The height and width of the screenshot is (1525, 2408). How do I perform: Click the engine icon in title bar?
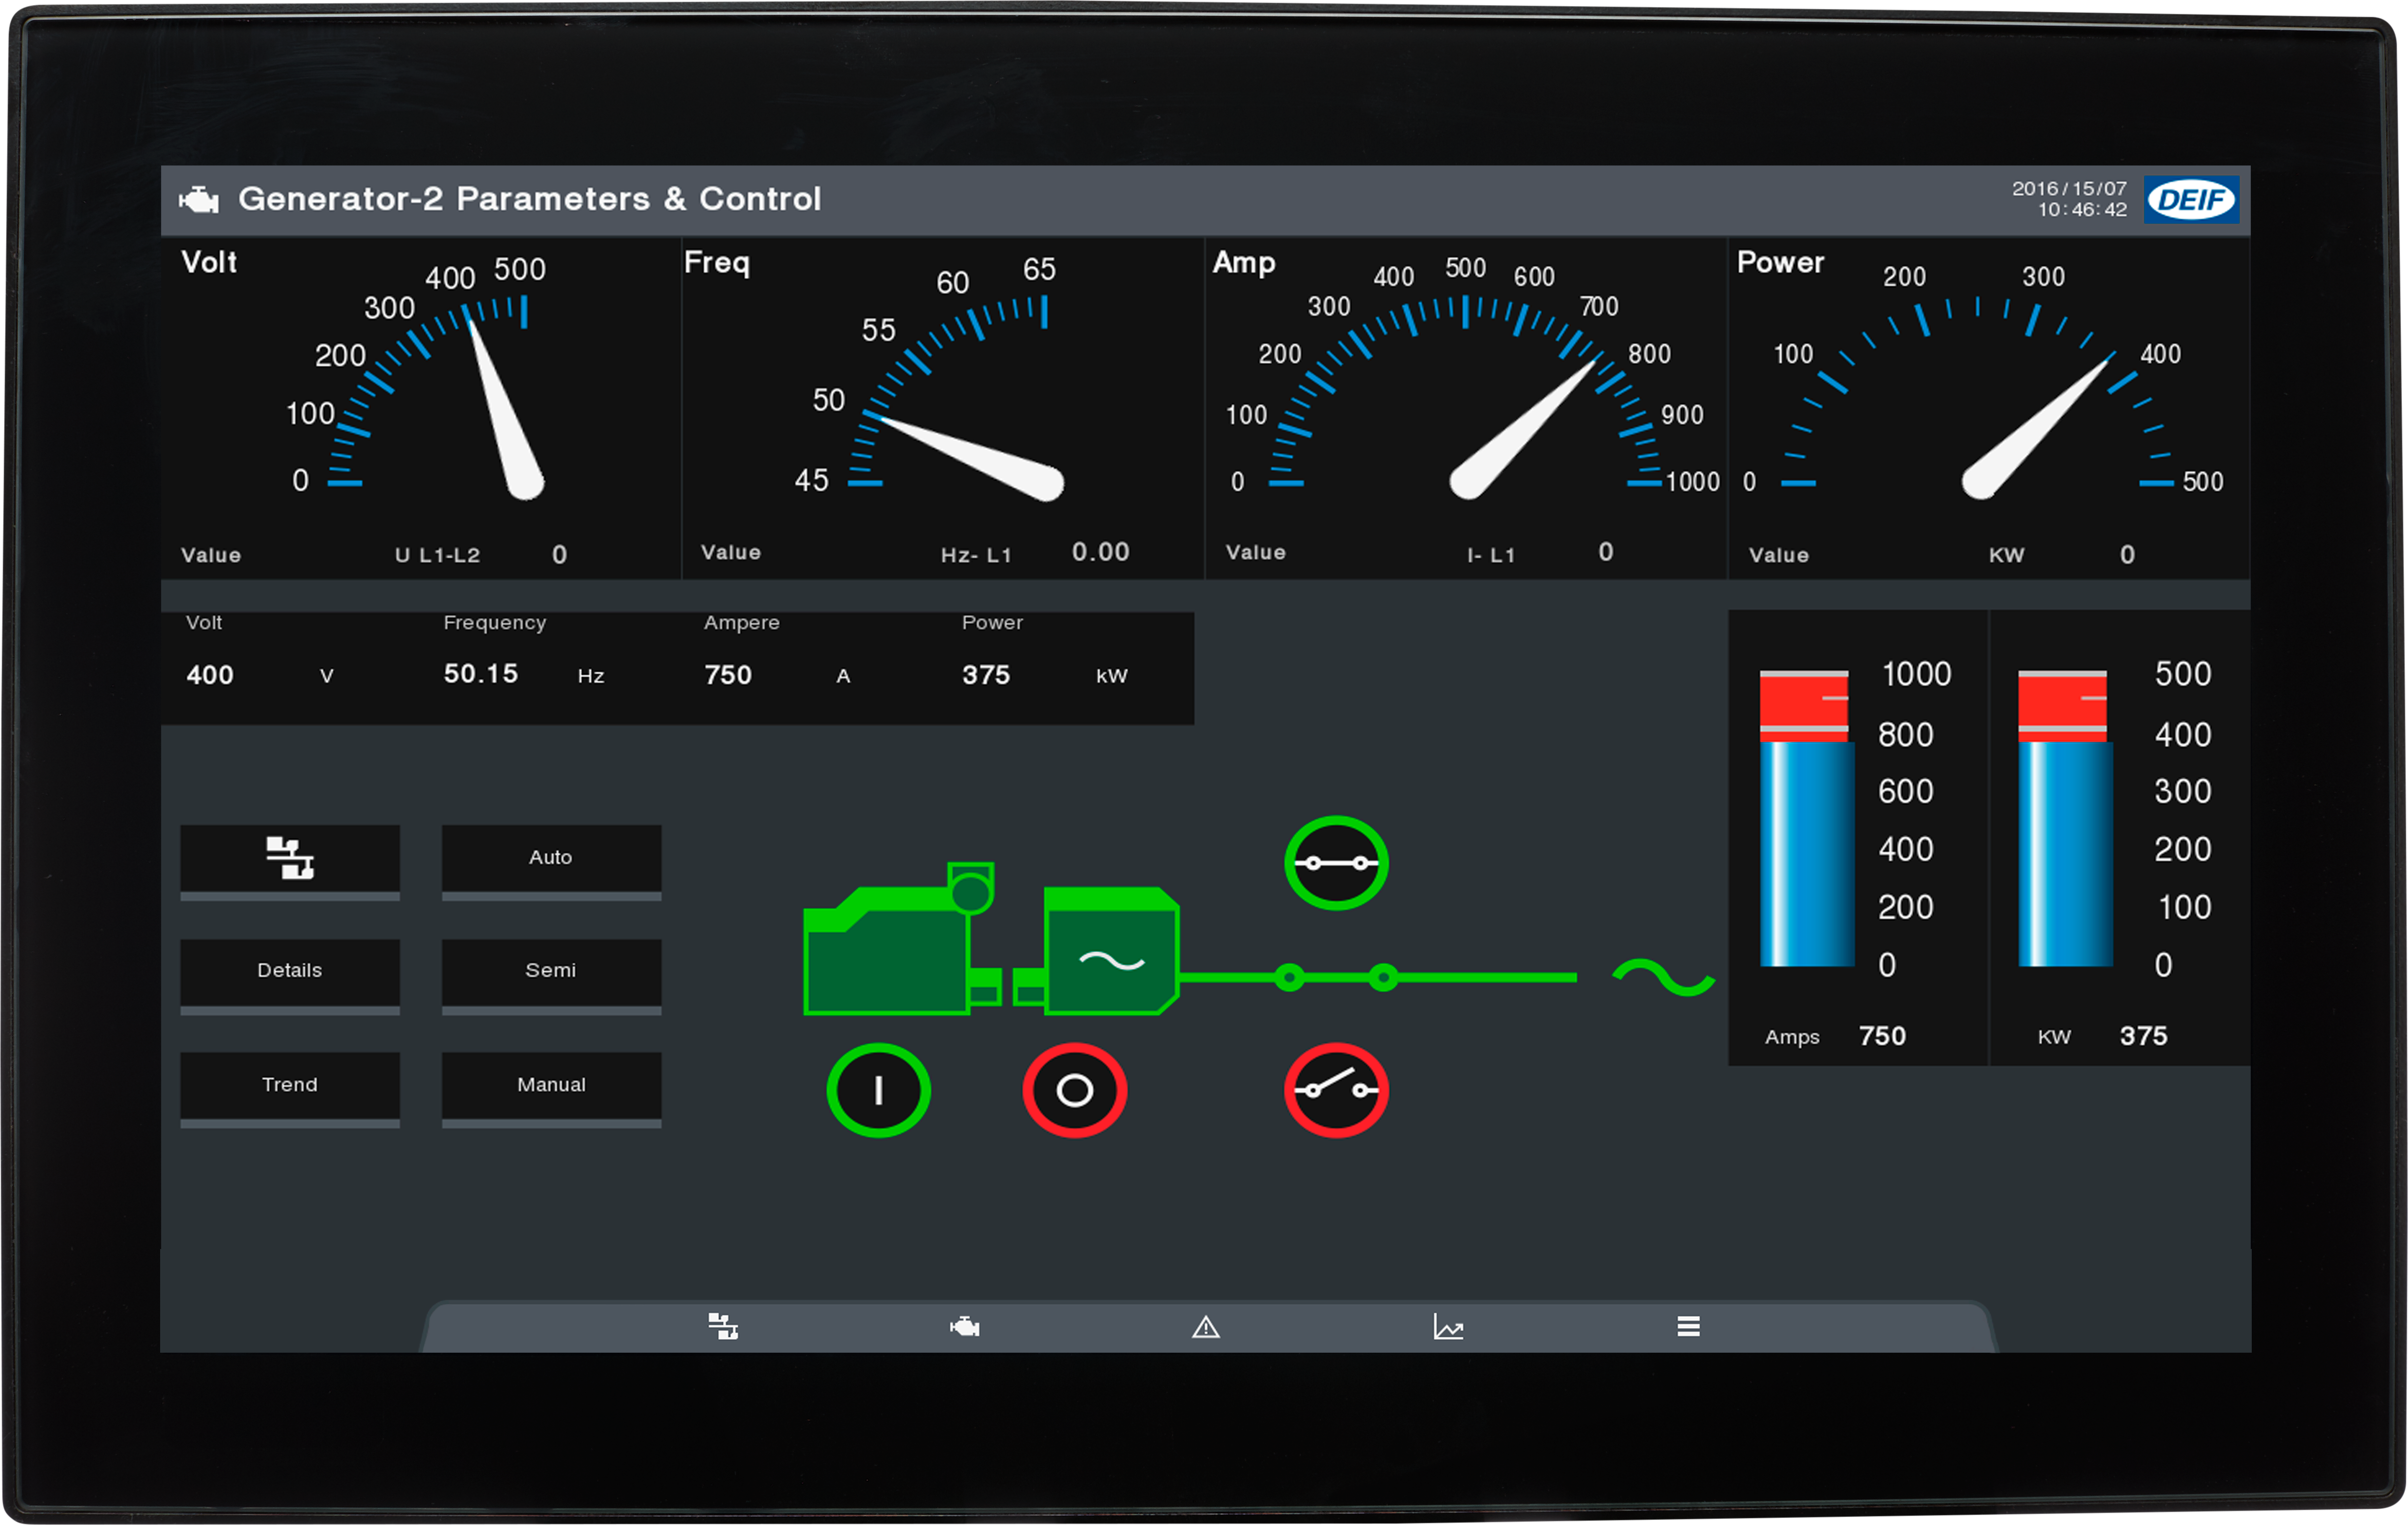click(199, 199)
